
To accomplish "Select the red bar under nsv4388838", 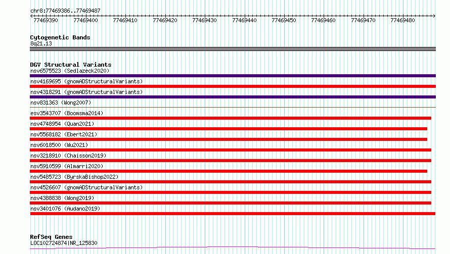I will coord(231,203).
